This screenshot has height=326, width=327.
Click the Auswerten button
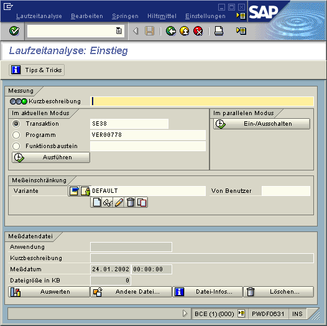coord(49,292)
